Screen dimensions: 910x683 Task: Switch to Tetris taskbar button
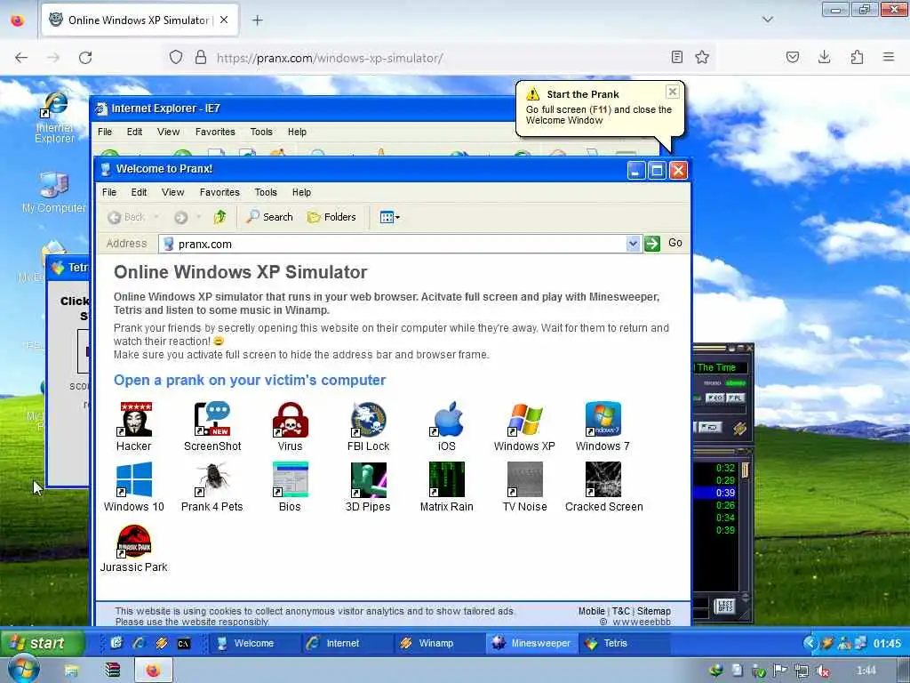(624, 643)
